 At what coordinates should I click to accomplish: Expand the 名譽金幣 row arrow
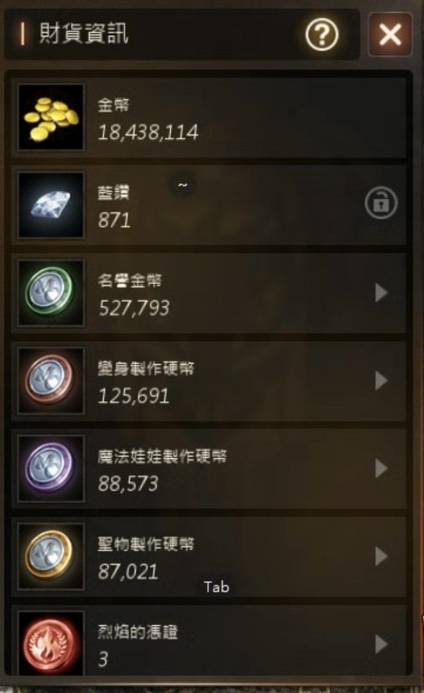coord(381,292)
